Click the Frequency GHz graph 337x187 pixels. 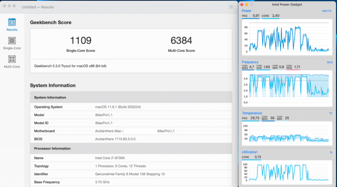click(287, 88)
